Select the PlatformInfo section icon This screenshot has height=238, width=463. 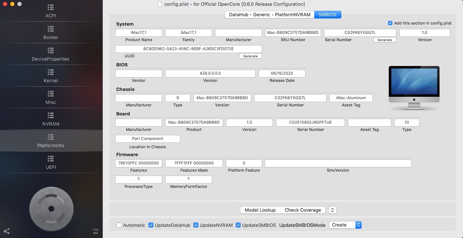coord(51,137)
